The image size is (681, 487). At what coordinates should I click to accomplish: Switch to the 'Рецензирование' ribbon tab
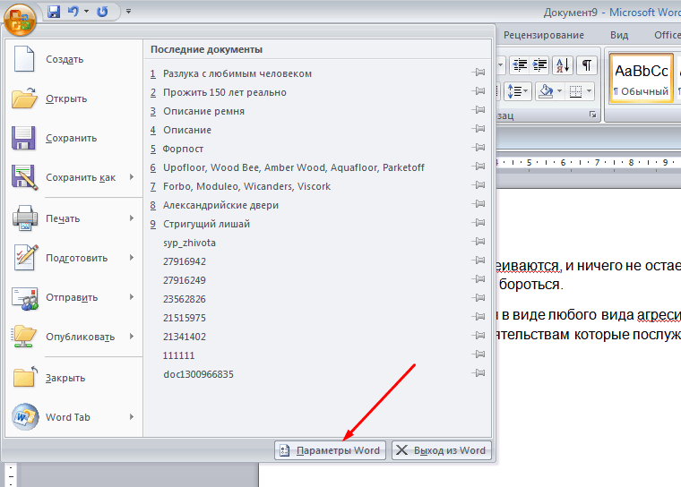[543, 35]
